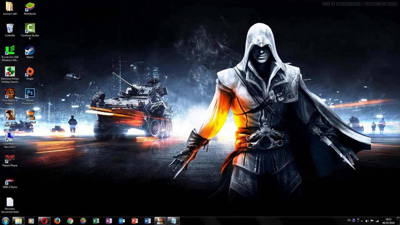
Task: Click the FR language indicator
Action: (349, 221)
